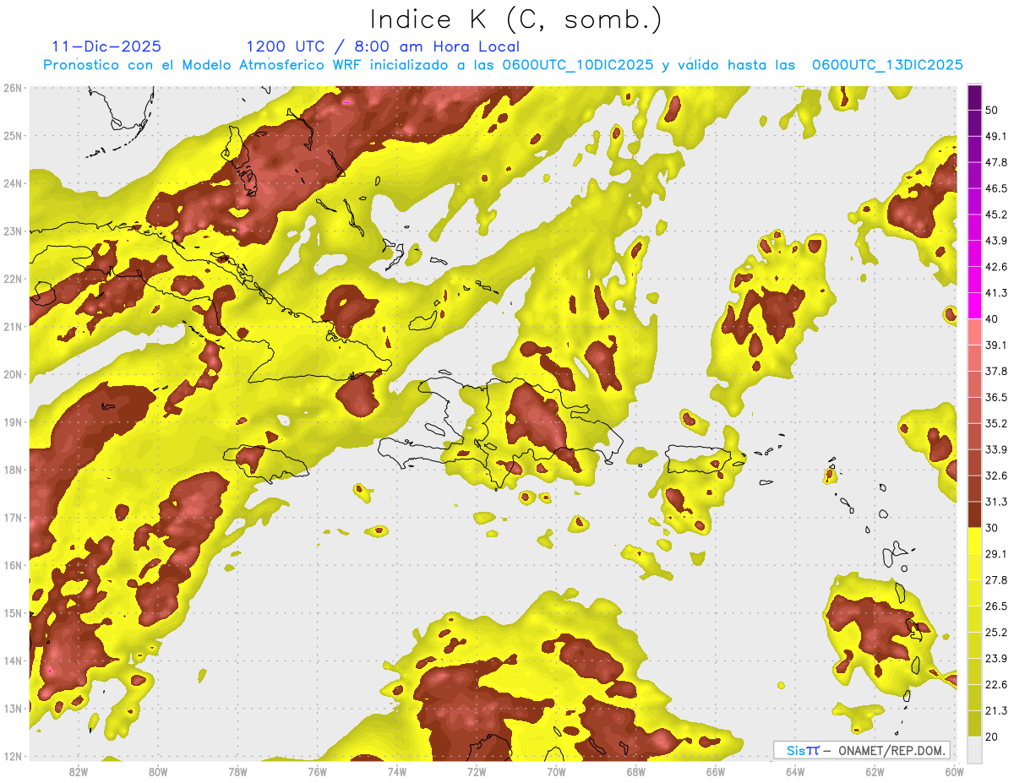Click the colorbar value "21.3"

pos(996,711)
